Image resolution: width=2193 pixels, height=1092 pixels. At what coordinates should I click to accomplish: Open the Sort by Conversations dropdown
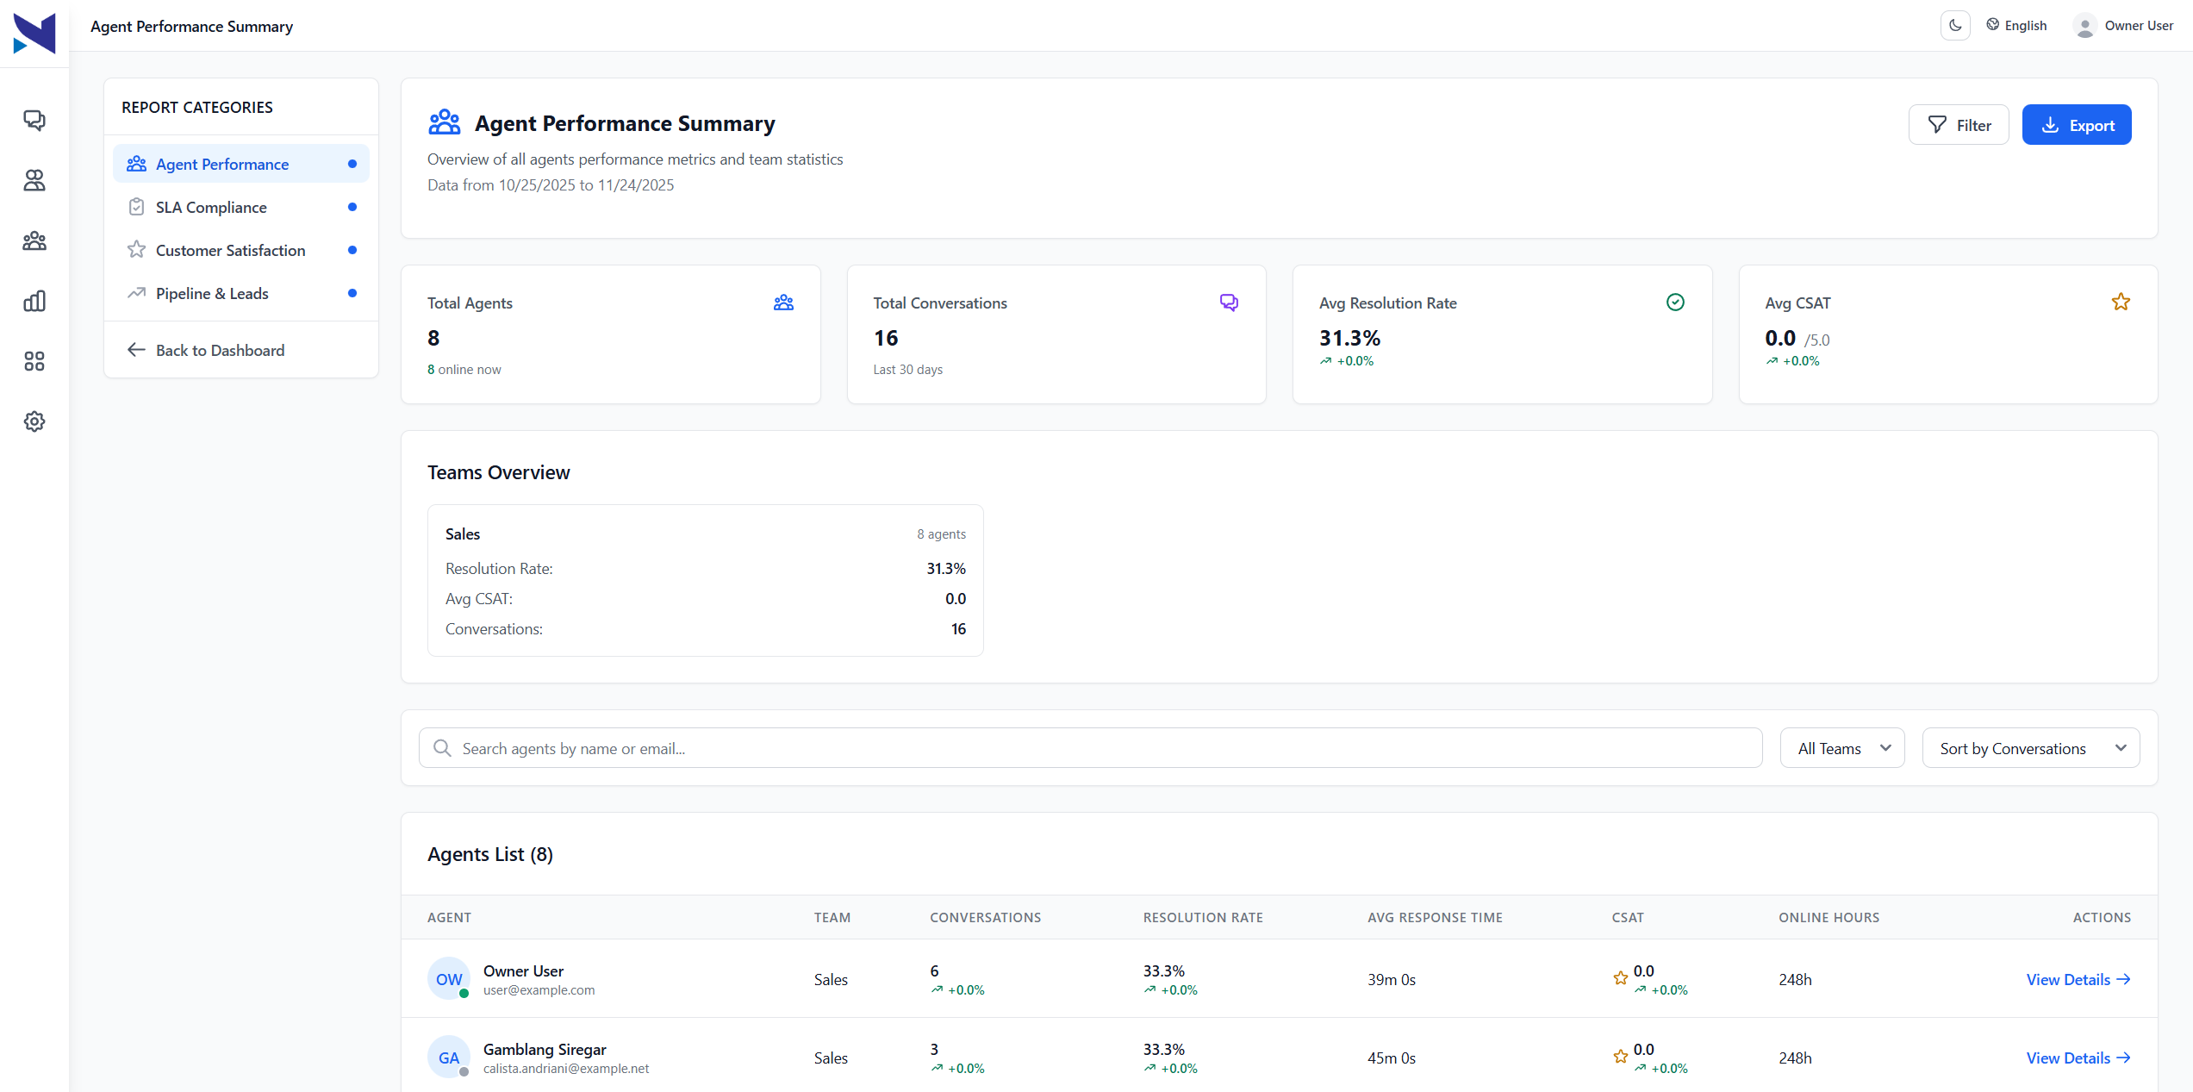[2031, 748]
